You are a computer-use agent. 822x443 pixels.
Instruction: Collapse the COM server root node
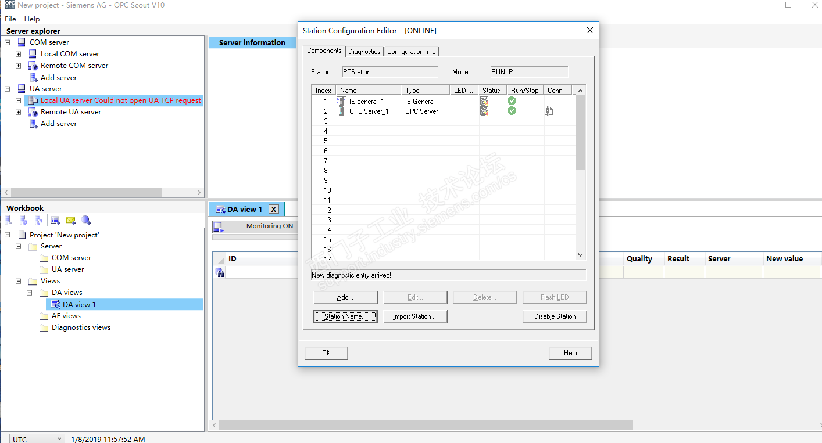coord(7,42)
